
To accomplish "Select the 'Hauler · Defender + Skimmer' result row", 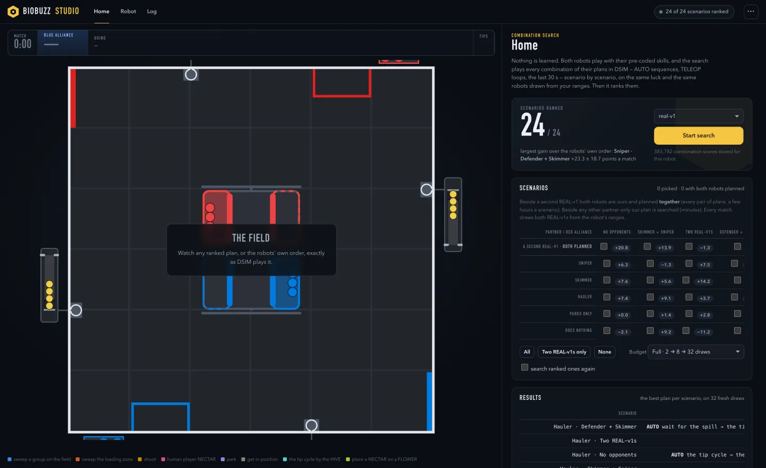I will (632, 427).
